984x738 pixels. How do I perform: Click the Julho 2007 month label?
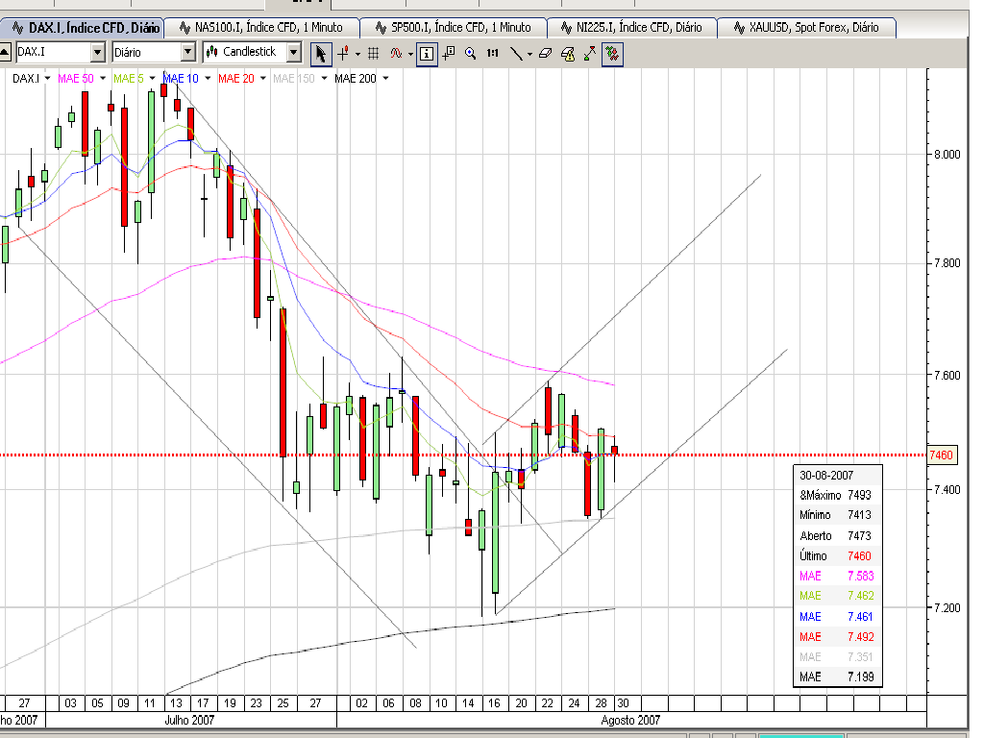coord(189,720)
